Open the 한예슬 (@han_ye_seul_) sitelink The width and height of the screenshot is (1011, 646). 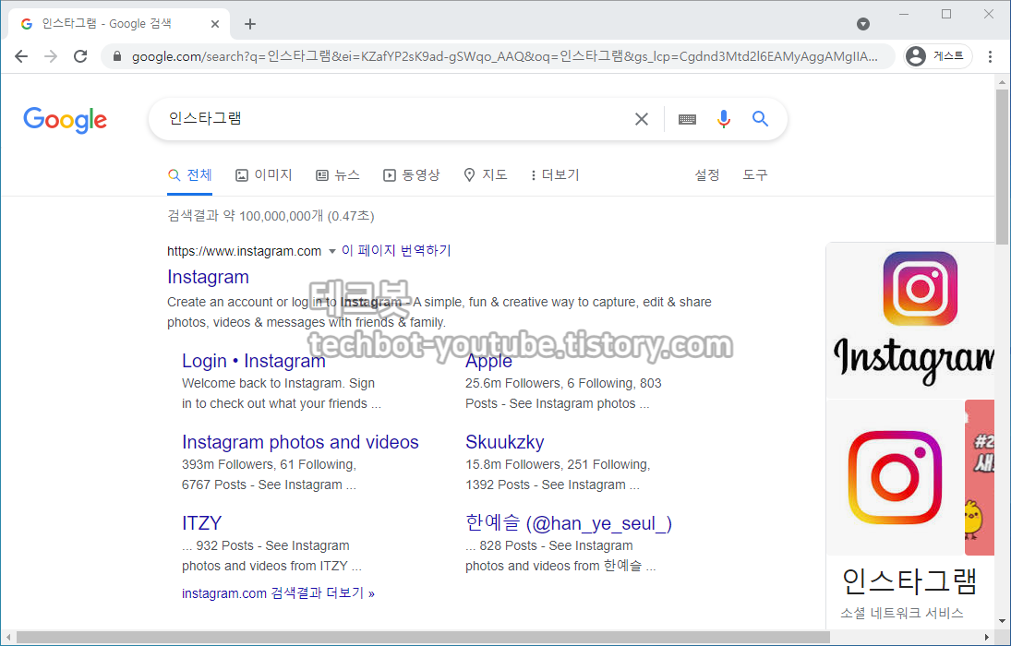569,523
